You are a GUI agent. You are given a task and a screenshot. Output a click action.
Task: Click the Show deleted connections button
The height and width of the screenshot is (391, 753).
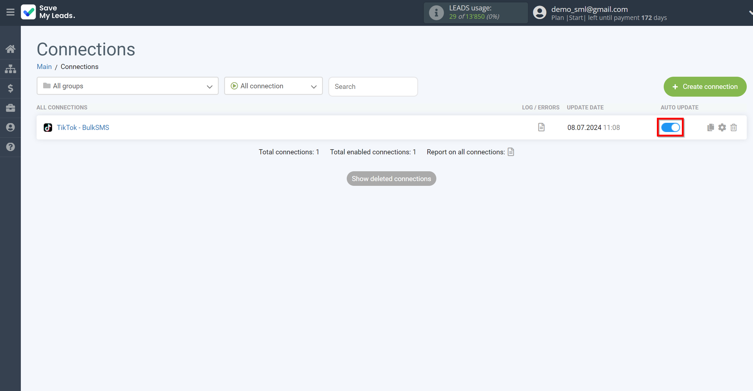click(x=391, y=179)
